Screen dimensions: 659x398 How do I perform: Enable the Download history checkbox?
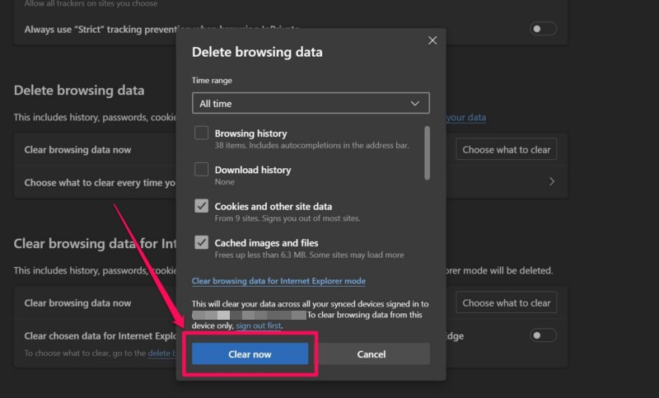coord(201,170)
